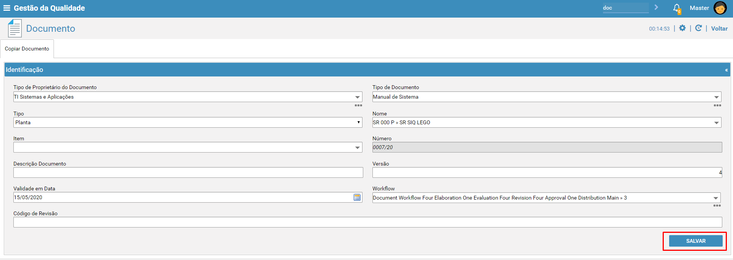Viewport: 733px width, 260px height.
Task: Expand the Workflow dropdown
Action: click(716, 198)
